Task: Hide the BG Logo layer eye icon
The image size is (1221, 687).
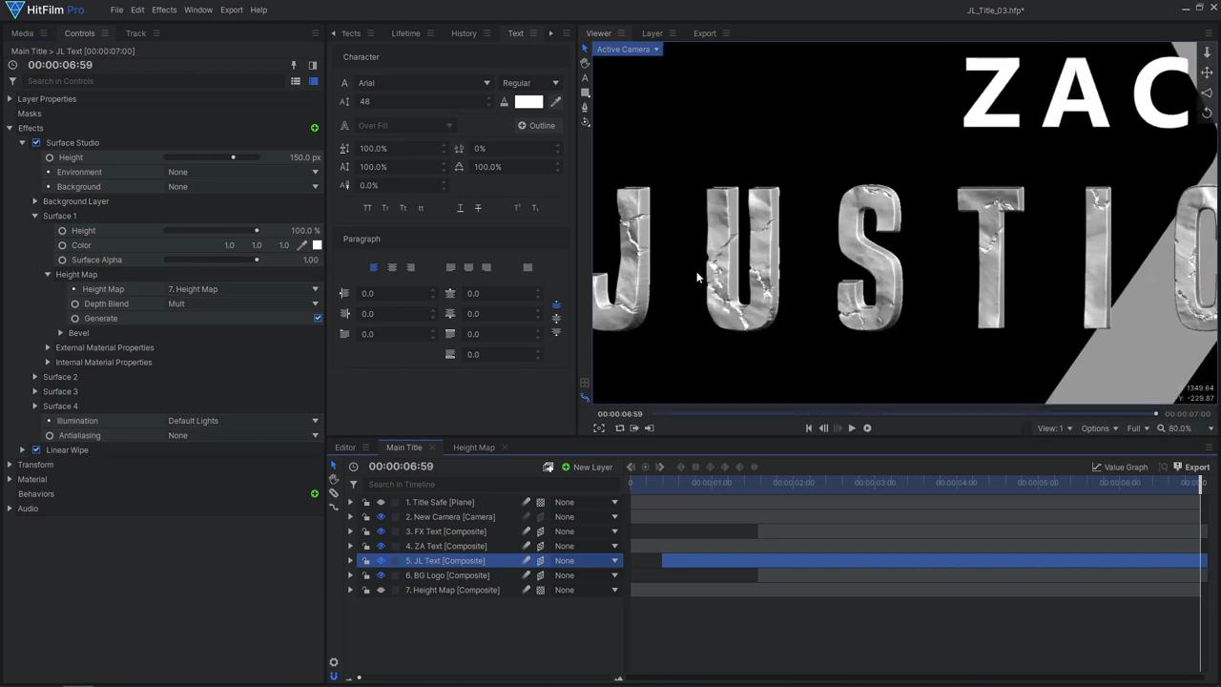Action: click(381, 575)
